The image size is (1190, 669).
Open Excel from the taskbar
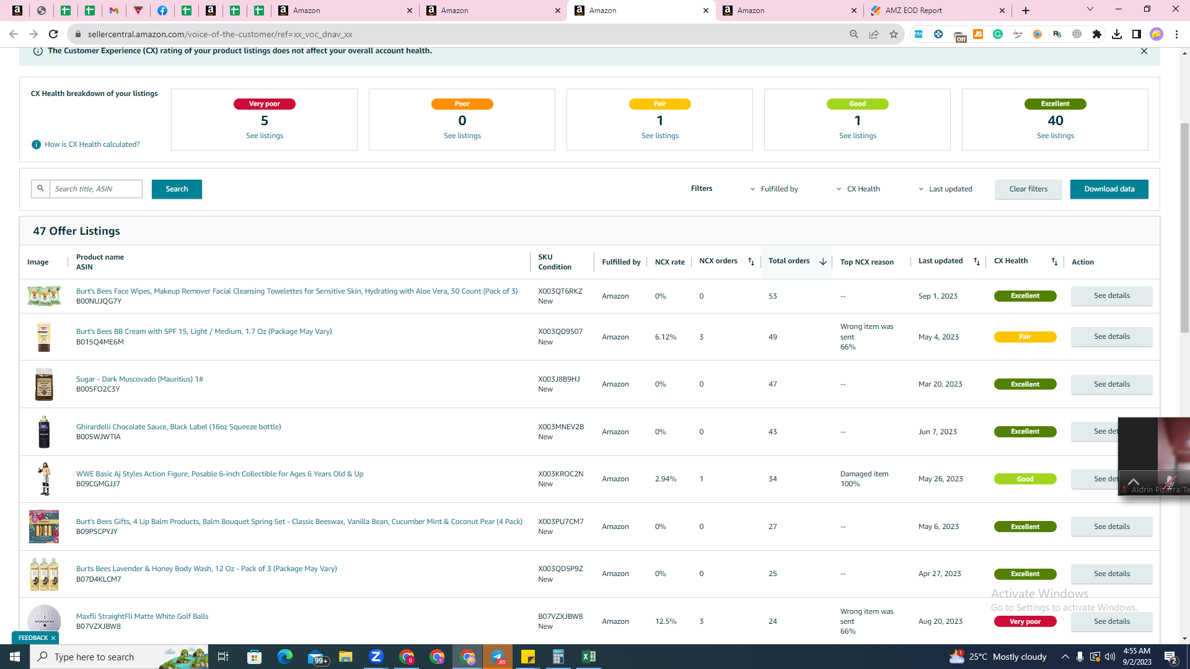click(x=589, y=657)
